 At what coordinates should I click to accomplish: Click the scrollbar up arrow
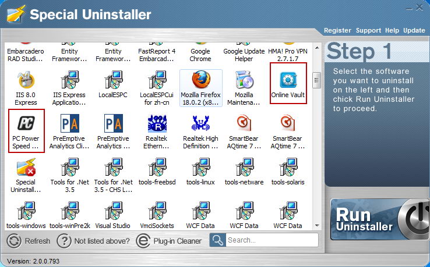[x=317, y=48]
